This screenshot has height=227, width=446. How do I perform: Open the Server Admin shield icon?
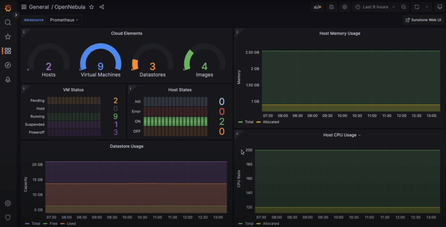pyautogui.click(x=8, y=217)
